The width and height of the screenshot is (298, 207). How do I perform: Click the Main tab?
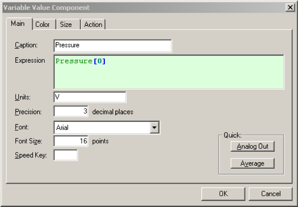pyautogui.click(x=18, y=24)
